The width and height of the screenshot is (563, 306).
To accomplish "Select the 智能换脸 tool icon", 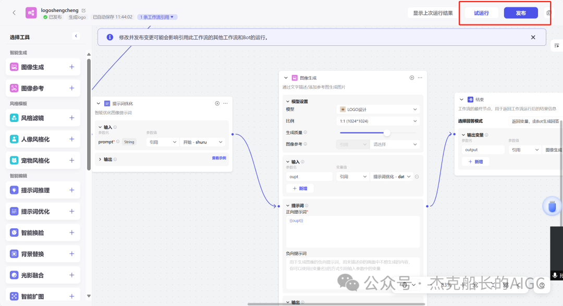I will pyautogui.click(x=14, y=232).
